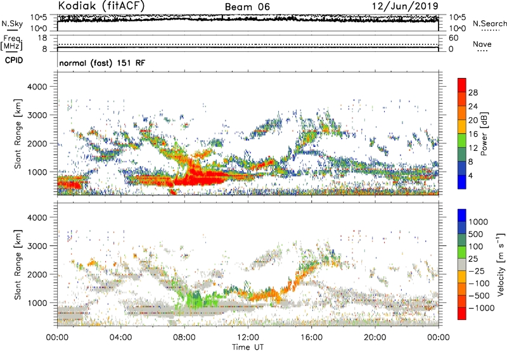Click the "60" Nave tick label
The width and height of the screenshot is (507, 351).
click(x=453, y=38)
